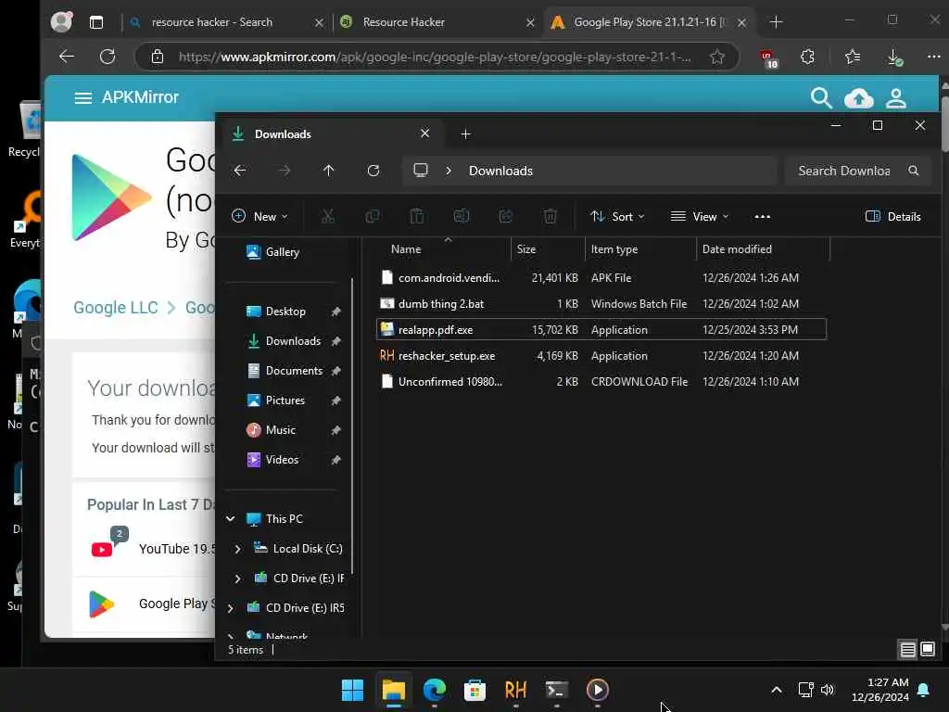
Task: Go up one folder level in Explorer
Action: click(329, 171)
